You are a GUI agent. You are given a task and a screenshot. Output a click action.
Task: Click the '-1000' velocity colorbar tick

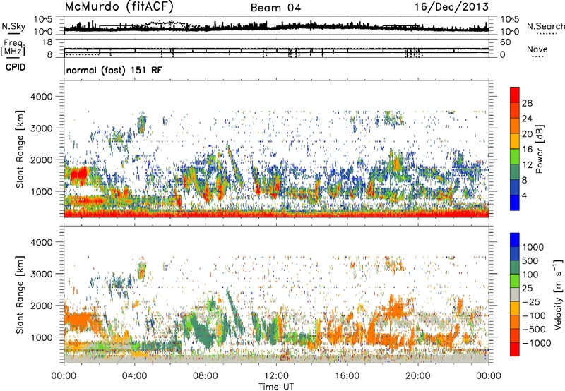[537, 343]
